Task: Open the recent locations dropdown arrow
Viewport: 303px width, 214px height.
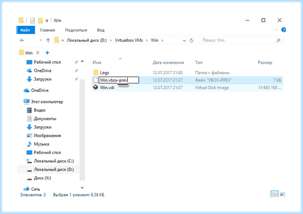Action: coord(41,40)
